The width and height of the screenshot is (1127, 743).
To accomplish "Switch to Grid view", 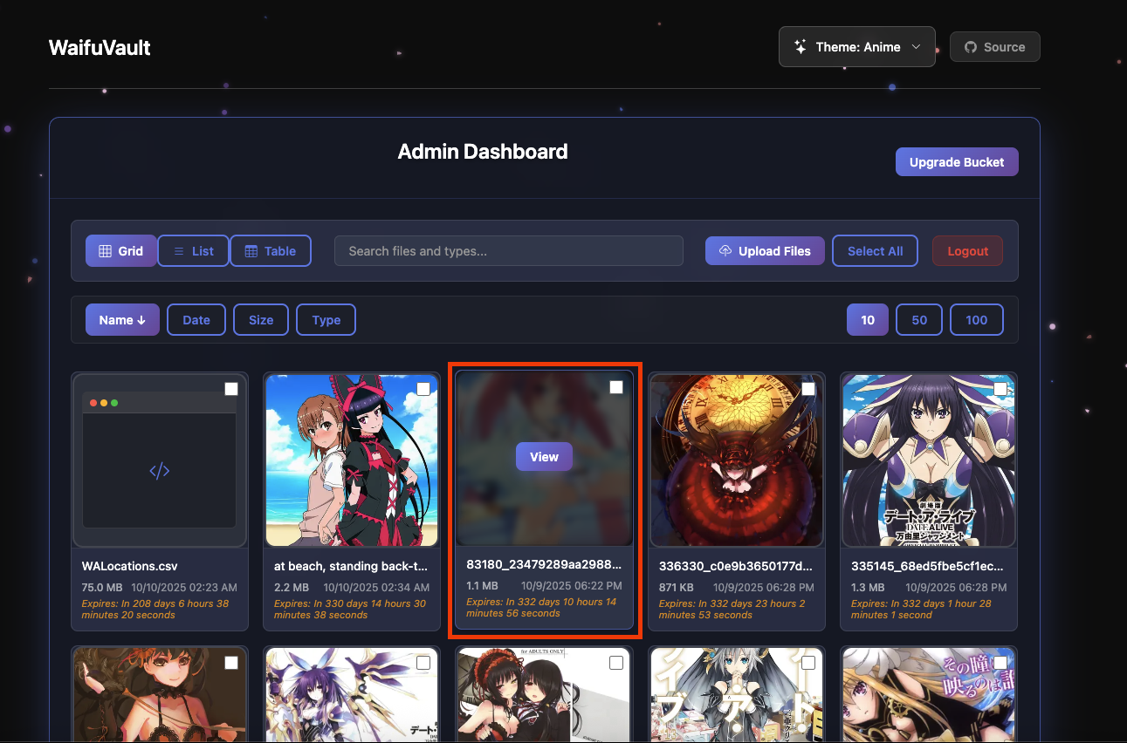I will click(x=120, y=251).
